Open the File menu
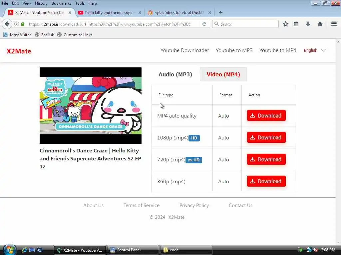341x255 pixels. click(x=5, y=3)
